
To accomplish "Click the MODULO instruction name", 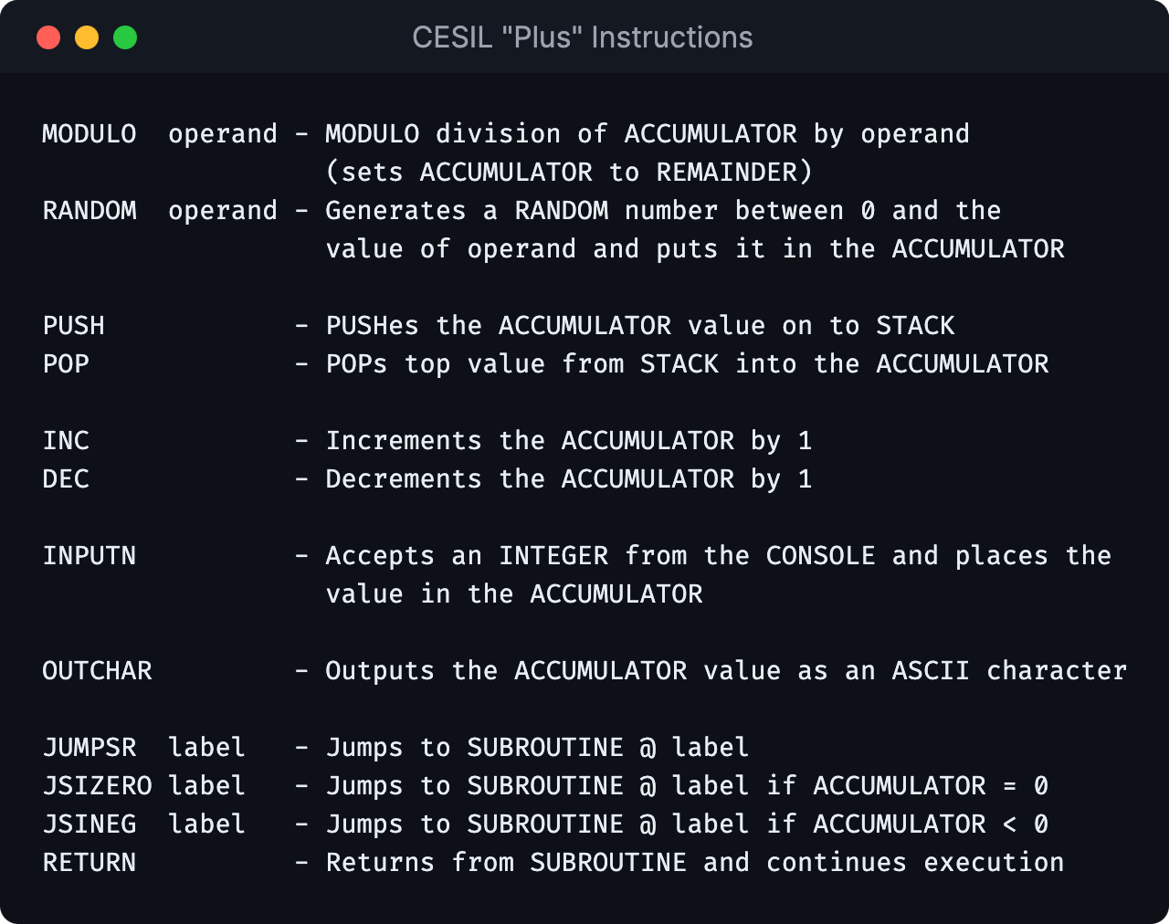I will coord(89,133).
